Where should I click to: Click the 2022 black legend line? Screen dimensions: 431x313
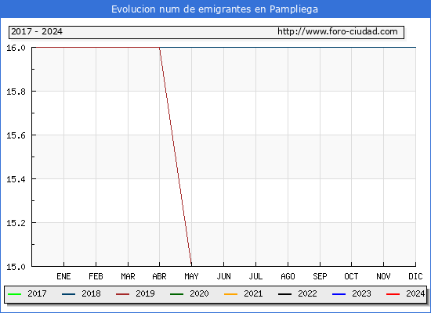click(x=284, y=294)
